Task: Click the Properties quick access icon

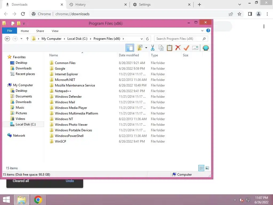Action: pos(13,23)
